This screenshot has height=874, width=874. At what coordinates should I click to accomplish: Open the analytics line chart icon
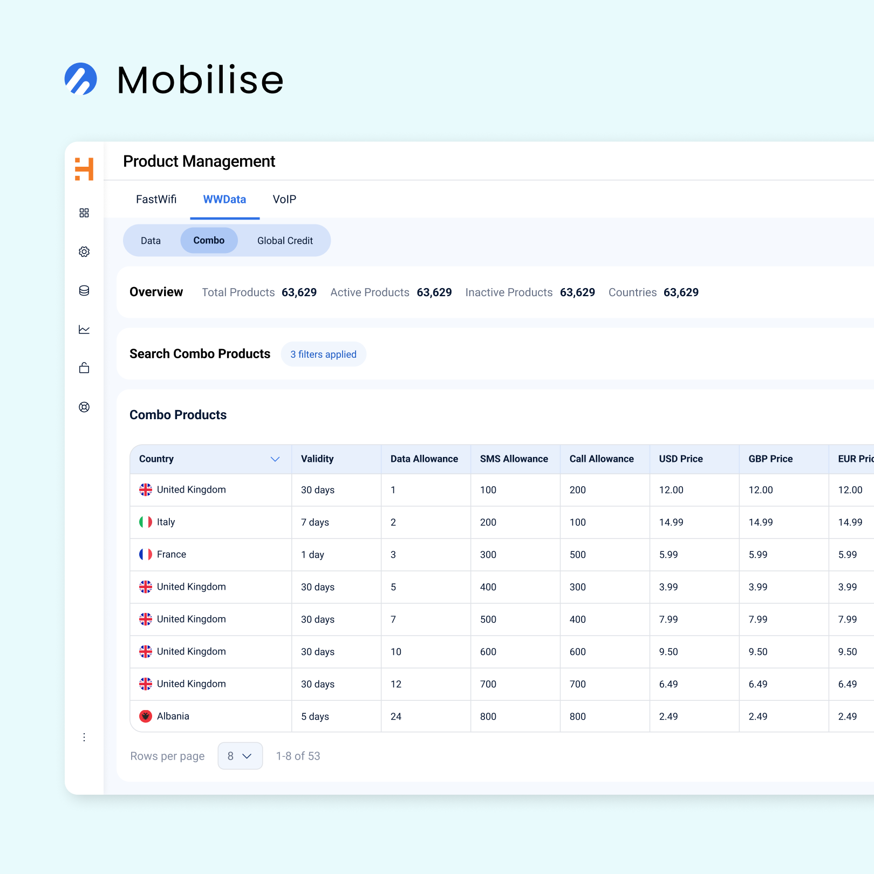click(84, 330)
